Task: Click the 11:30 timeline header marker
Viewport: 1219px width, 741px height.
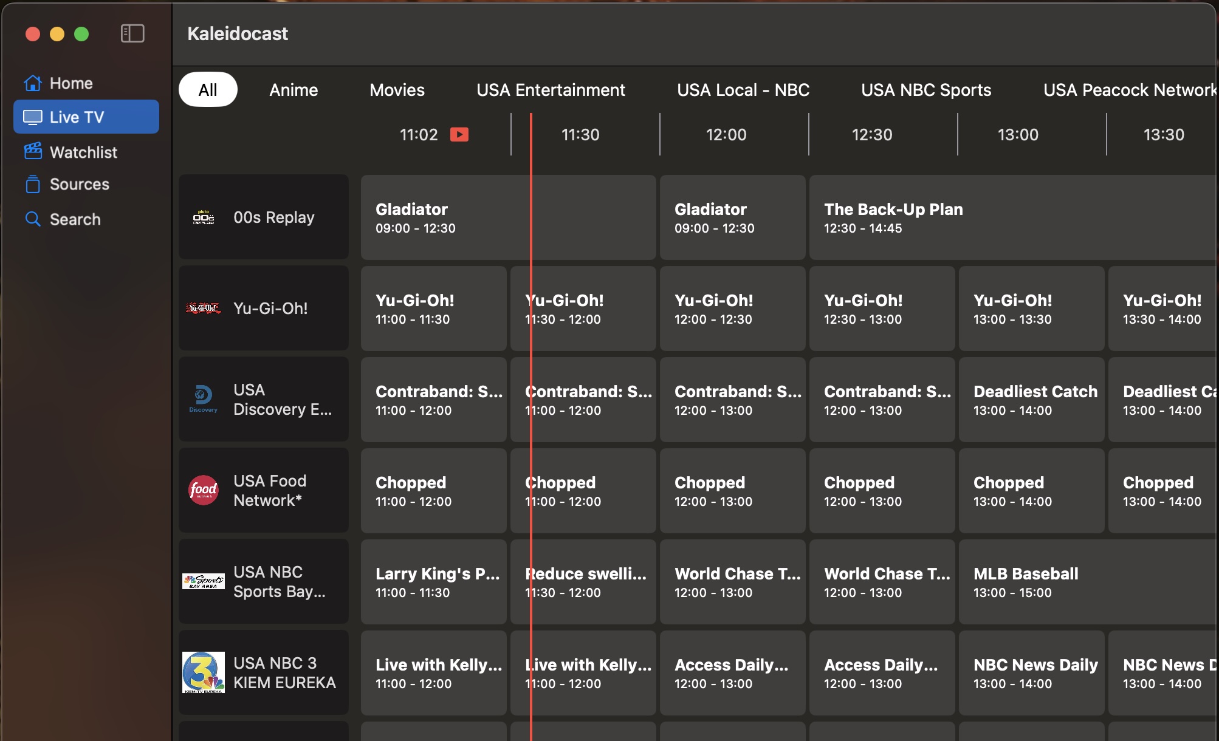Action: [580, 134]
